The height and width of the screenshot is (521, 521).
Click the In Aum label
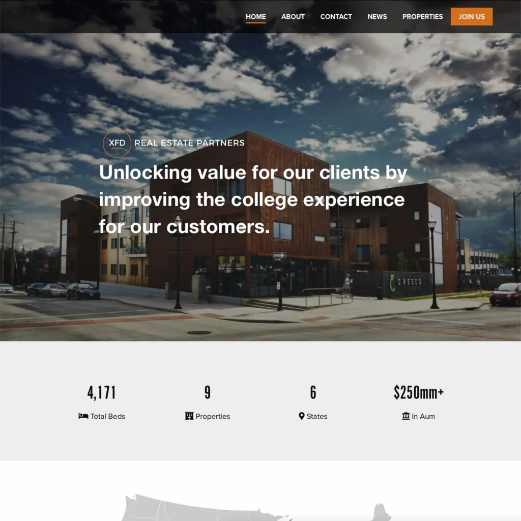423,416
